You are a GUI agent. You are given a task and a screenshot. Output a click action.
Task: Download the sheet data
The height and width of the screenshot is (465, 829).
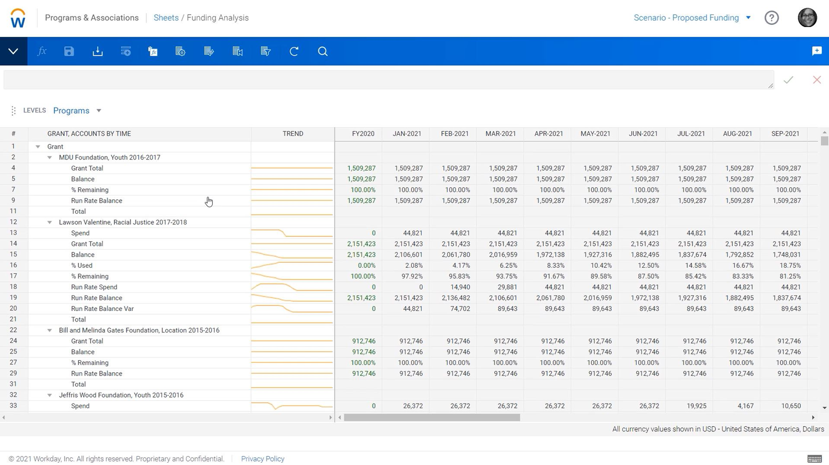point(97,51)
